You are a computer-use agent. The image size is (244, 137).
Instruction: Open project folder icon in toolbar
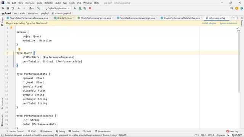tap(3, 8)
